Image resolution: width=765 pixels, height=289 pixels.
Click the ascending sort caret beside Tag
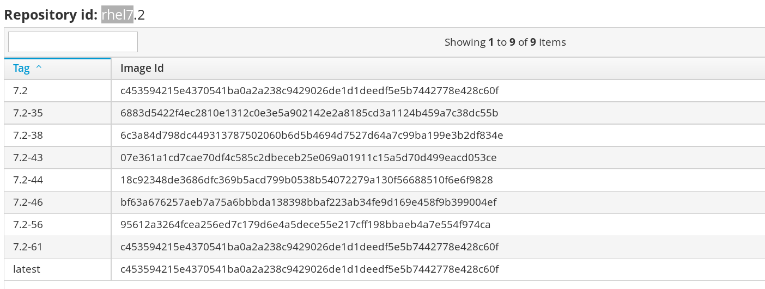(39, 68)
